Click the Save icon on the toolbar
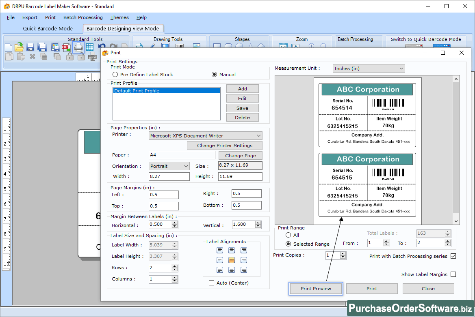This screenshot has width=475, height=317. (29, 47)
